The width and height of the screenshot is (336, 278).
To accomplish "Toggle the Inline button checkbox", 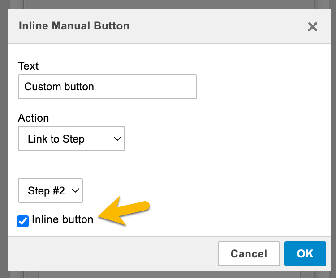I will point(23,221).
